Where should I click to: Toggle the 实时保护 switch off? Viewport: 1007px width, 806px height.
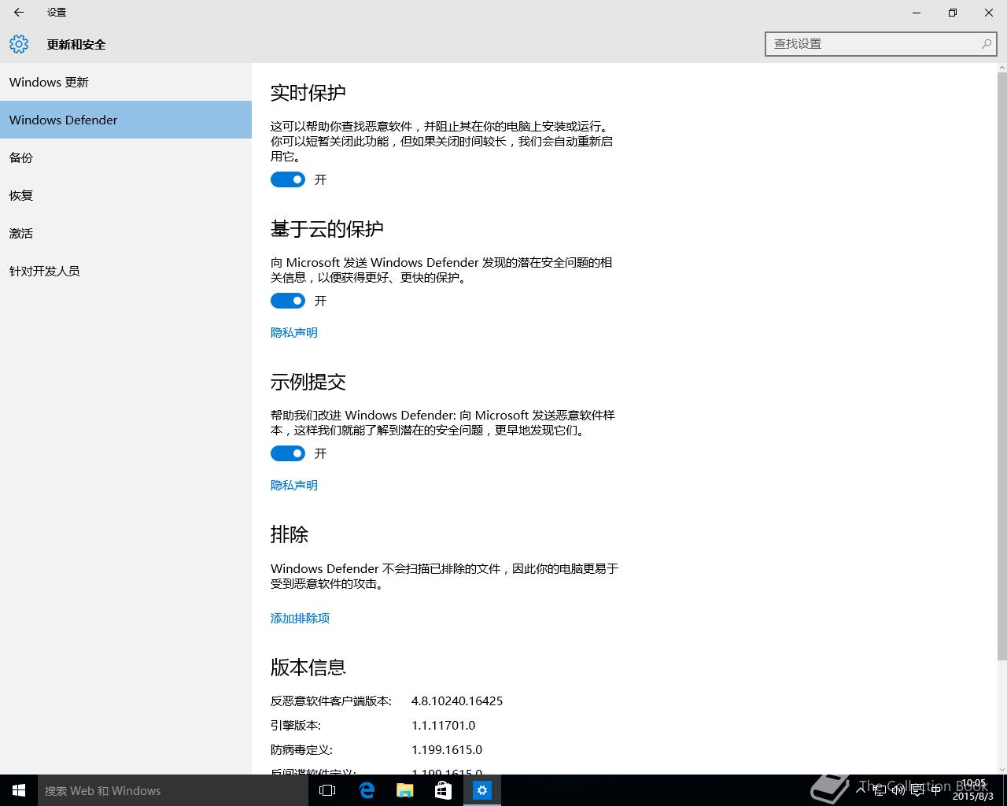click(288, 179)
